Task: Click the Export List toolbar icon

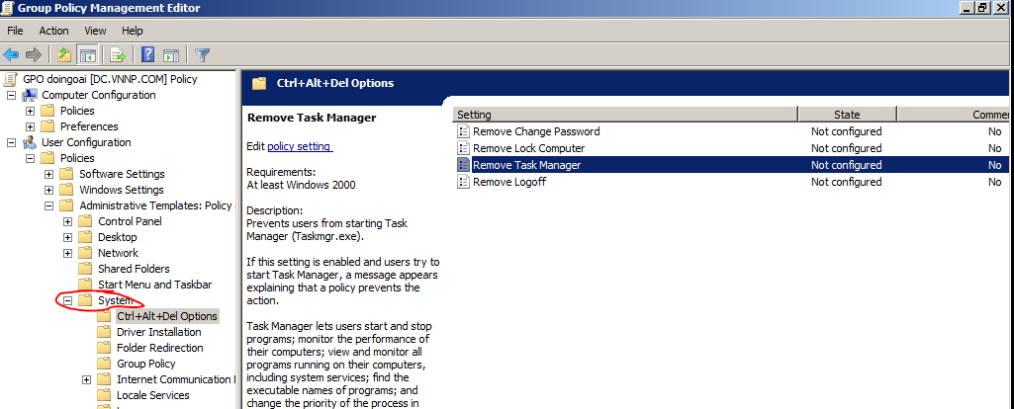Action: 118,55
